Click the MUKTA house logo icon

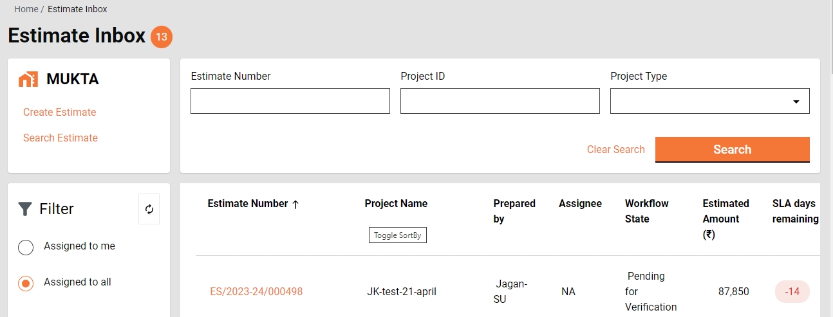click(x=28, y=80)
